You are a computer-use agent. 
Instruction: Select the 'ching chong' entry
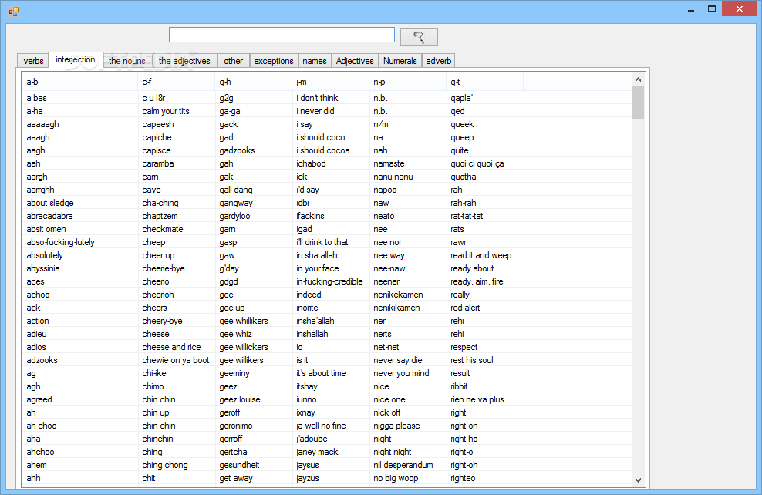165,465
